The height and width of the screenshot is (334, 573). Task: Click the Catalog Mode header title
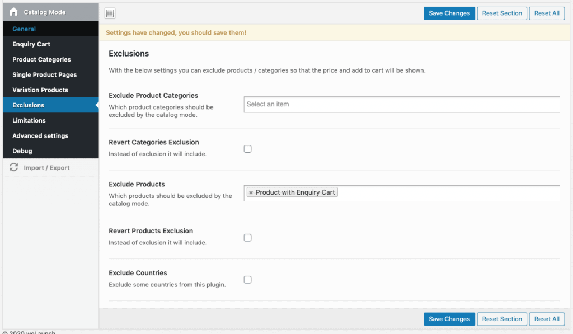click(45, 12)
